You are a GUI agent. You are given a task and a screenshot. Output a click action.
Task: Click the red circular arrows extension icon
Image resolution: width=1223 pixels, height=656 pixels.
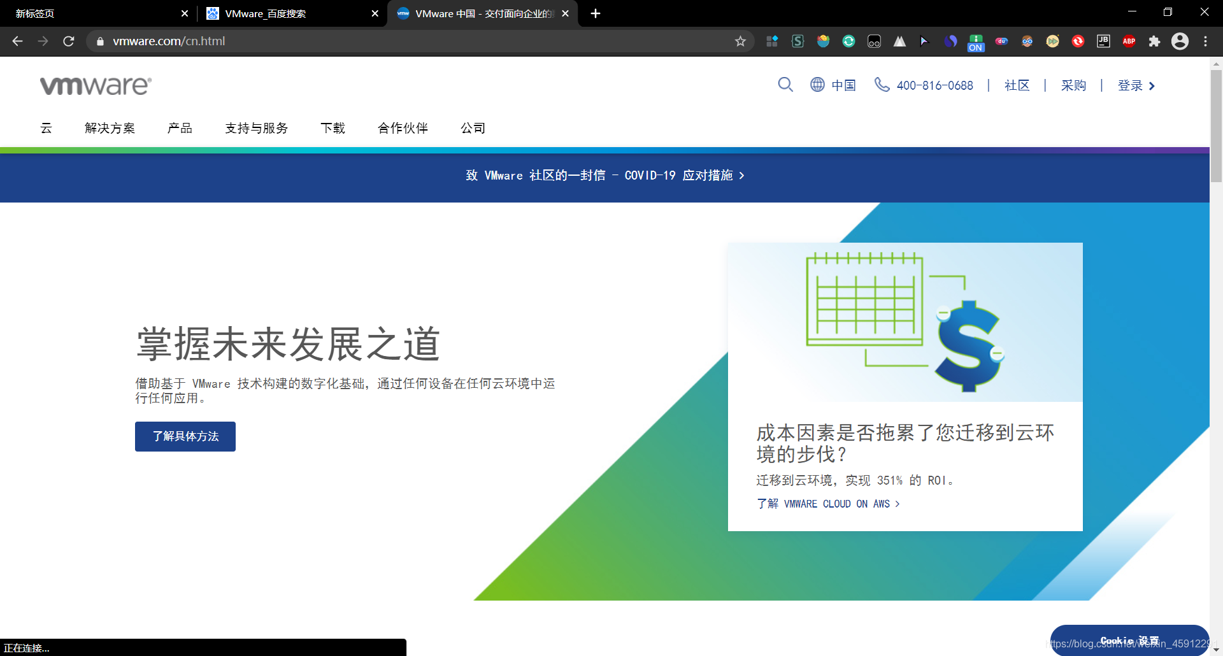tap(1078, 41)
